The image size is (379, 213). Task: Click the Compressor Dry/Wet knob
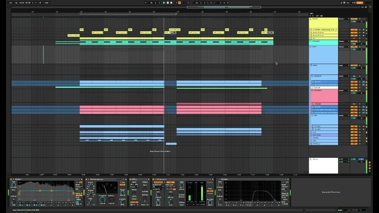coord(210,202)
